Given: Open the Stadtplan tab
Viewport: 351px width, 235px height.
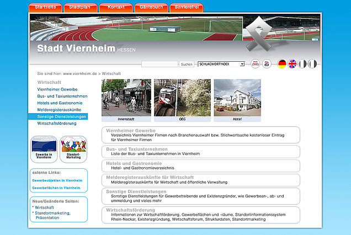Looking at the screenshot, I should (79, 7).
